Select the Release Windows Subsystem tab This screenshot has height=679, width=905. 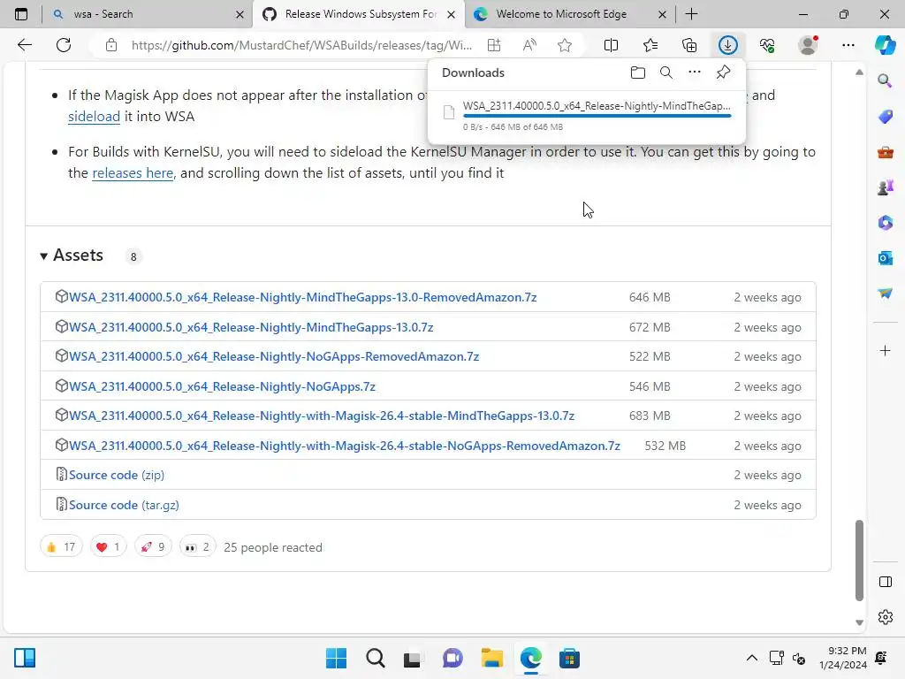[x=359, y=14]
